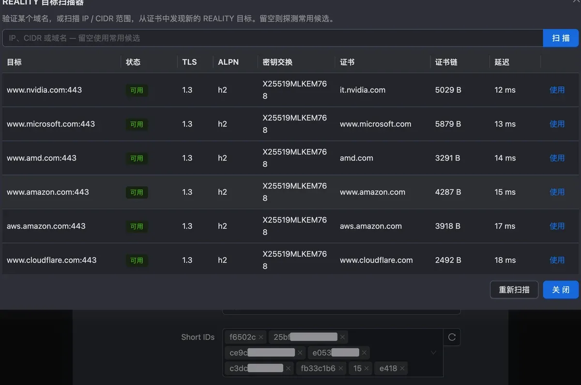Click the 可用 status badge for www.cloudflare.com
This screenshot has height=385, width=581.
point(137,260)
